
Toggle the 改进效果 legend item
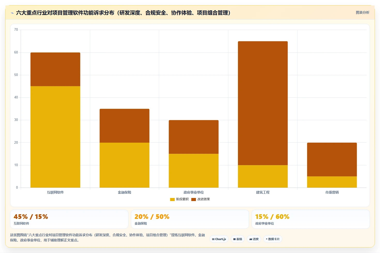click(x=200, y=199)
